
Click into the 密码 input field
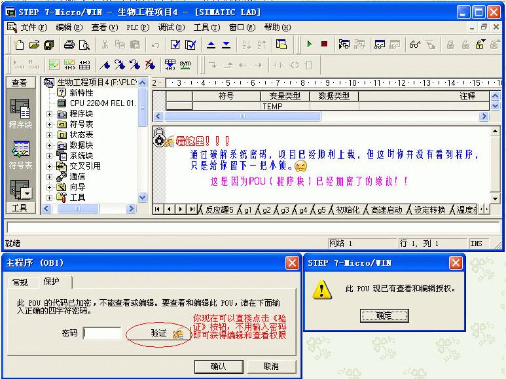pos(102,333)
